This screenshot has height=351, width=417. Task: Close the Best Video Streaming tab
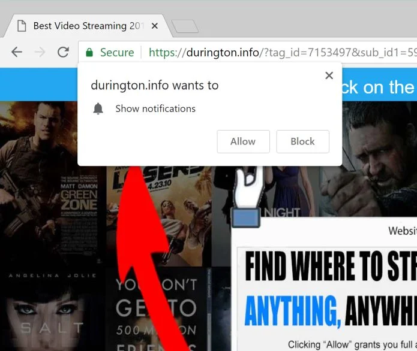coord(155,26)
